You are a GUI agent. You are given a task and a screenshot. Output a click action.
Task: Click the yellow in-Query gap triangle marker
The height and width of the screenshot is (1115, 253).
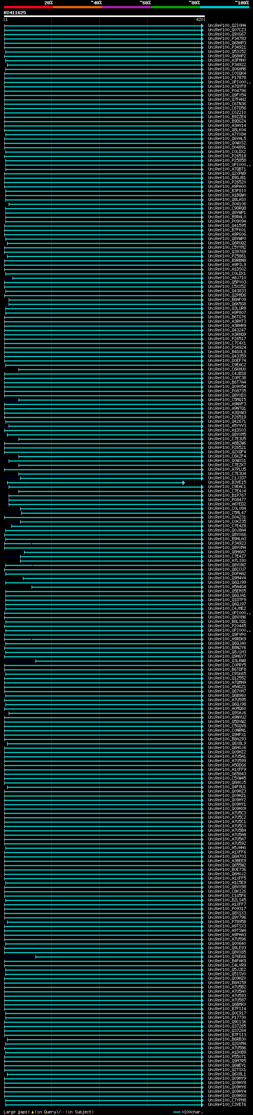click(32, 1111)
